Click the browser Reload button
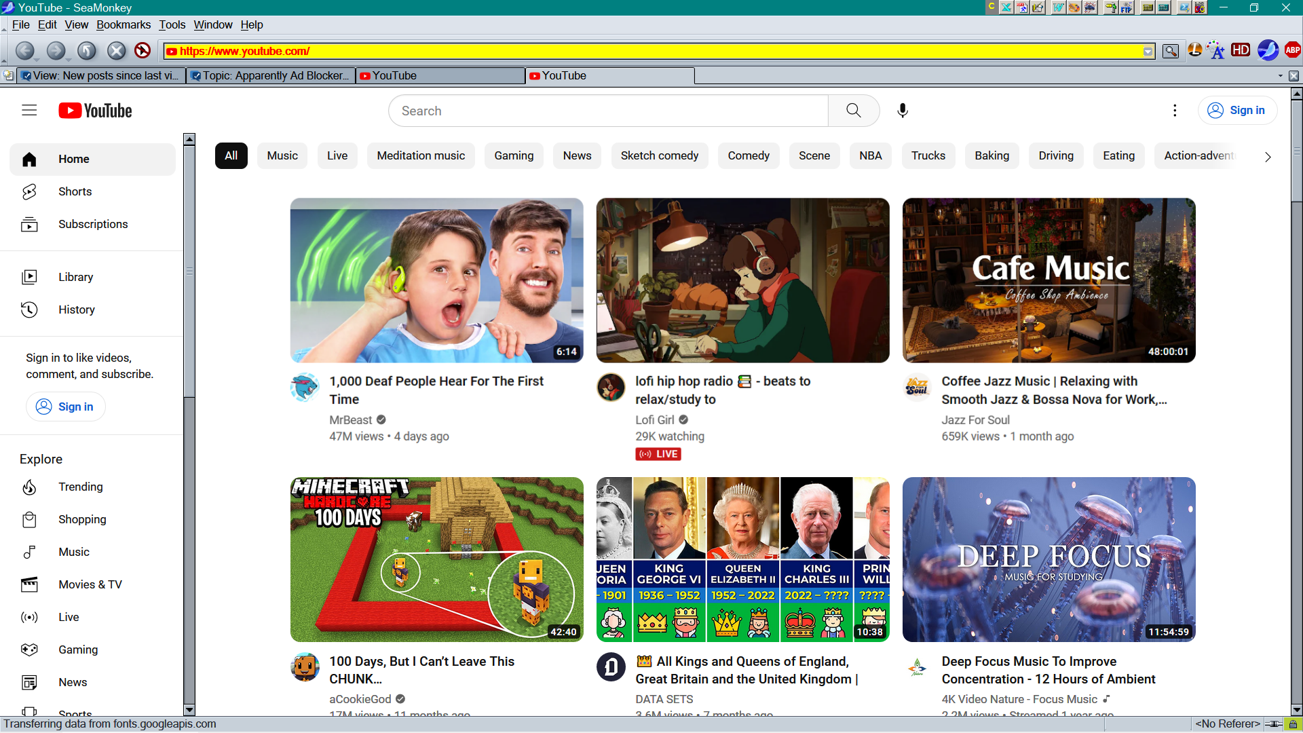Screen dimensions: 1303x733 tap(87, 51)
